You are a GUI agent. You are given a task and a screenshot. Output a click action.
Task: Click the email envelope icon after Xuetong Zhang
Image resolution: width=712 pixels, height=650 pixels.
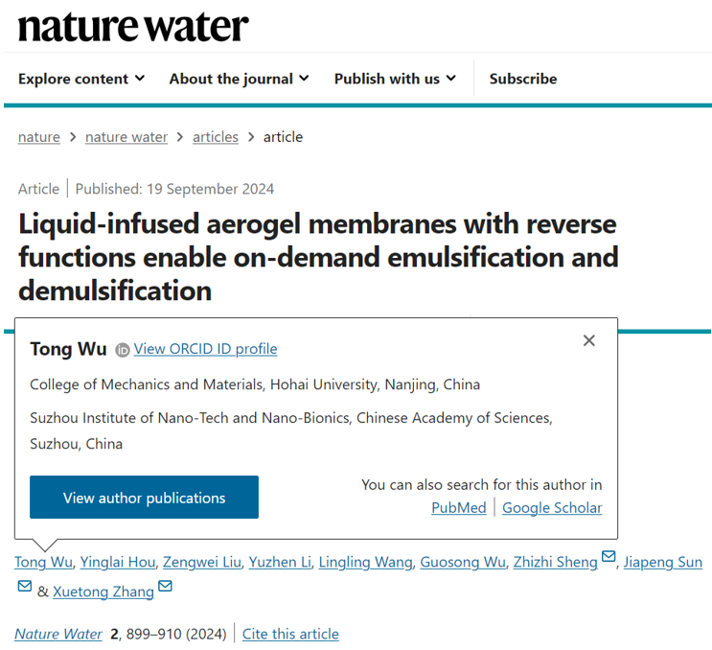pyautogui.click(x=165, y=587)
